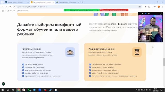Screen dimensions: 165x92
Task: Select the school presentation browser tab
Action: coord(42,2)
